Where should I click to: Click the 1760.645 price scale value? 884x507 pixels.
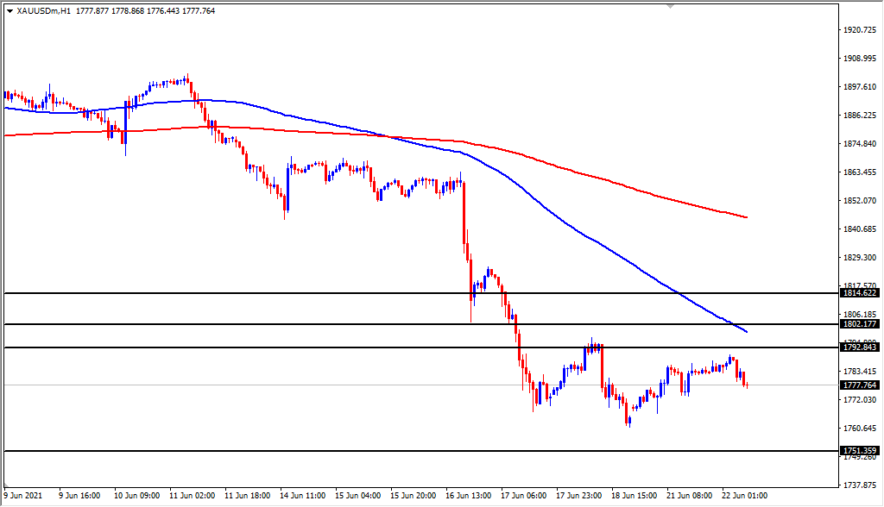coord(860,429)
